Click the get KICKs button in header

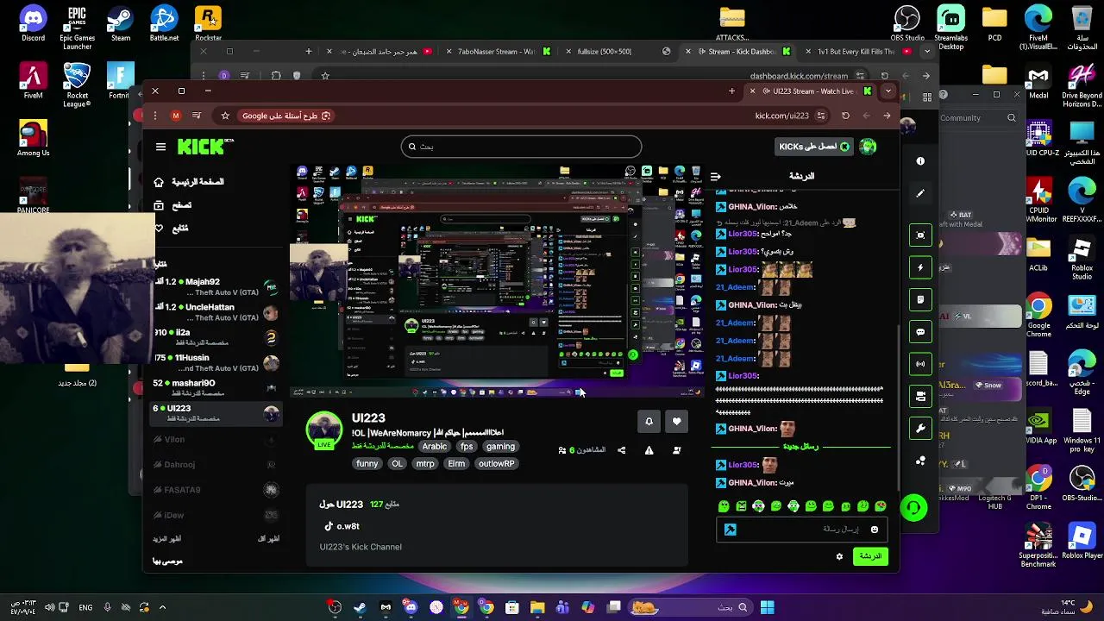814,147
